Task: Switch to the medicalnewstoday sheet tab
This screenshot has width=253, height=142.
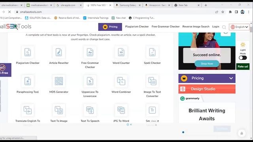Action: [x=40, y=5]
